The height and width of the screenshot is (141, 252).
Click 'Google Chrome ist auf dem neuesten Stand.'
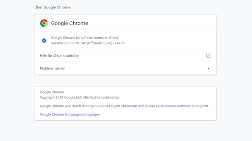coord(85,37)
